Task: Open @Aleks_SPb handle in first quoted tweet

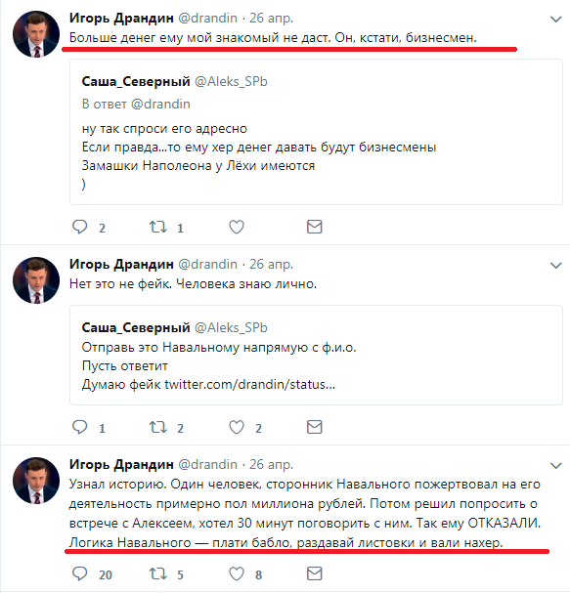Action: coord(231,81)
